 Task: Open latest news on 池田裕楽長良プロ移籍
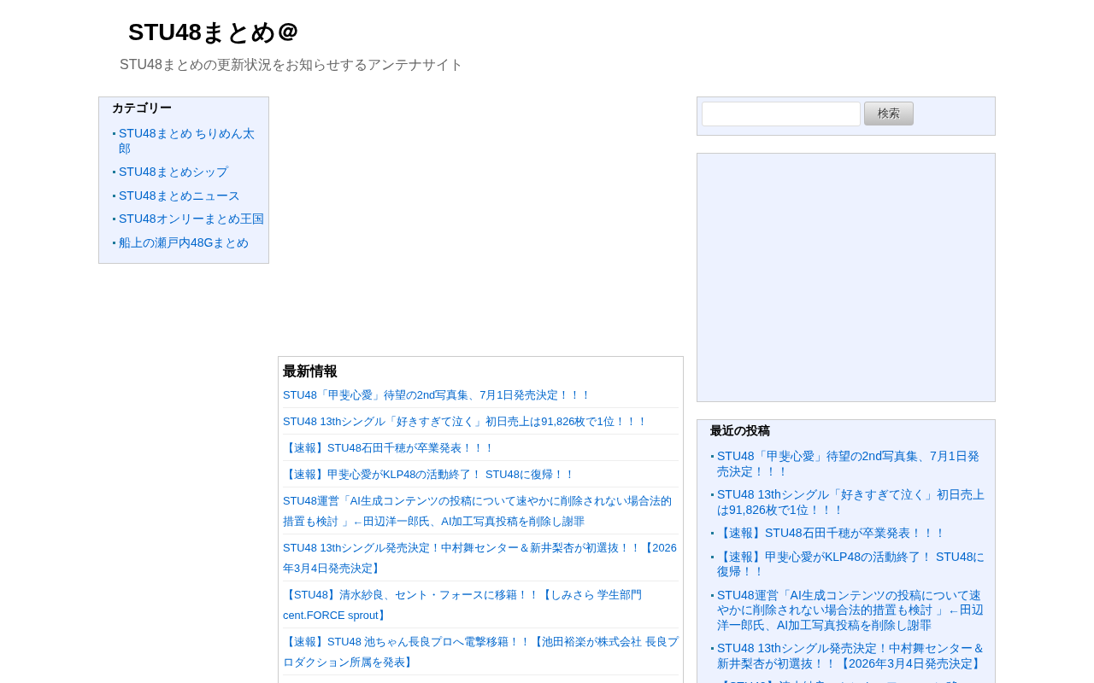tap(480, 651)
